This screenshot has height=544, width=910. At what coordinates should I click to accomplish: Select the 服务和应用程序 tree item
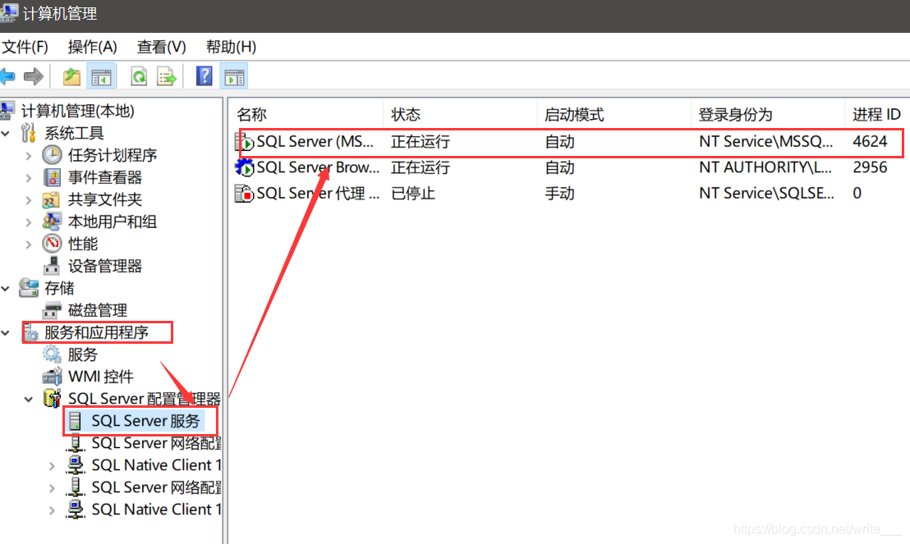[96, 332]
